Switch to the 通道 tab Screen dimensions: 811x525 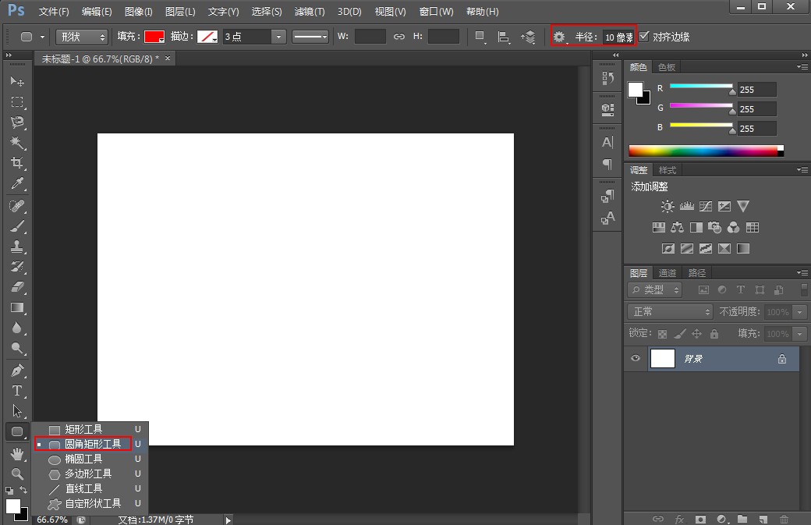point(668,273)
